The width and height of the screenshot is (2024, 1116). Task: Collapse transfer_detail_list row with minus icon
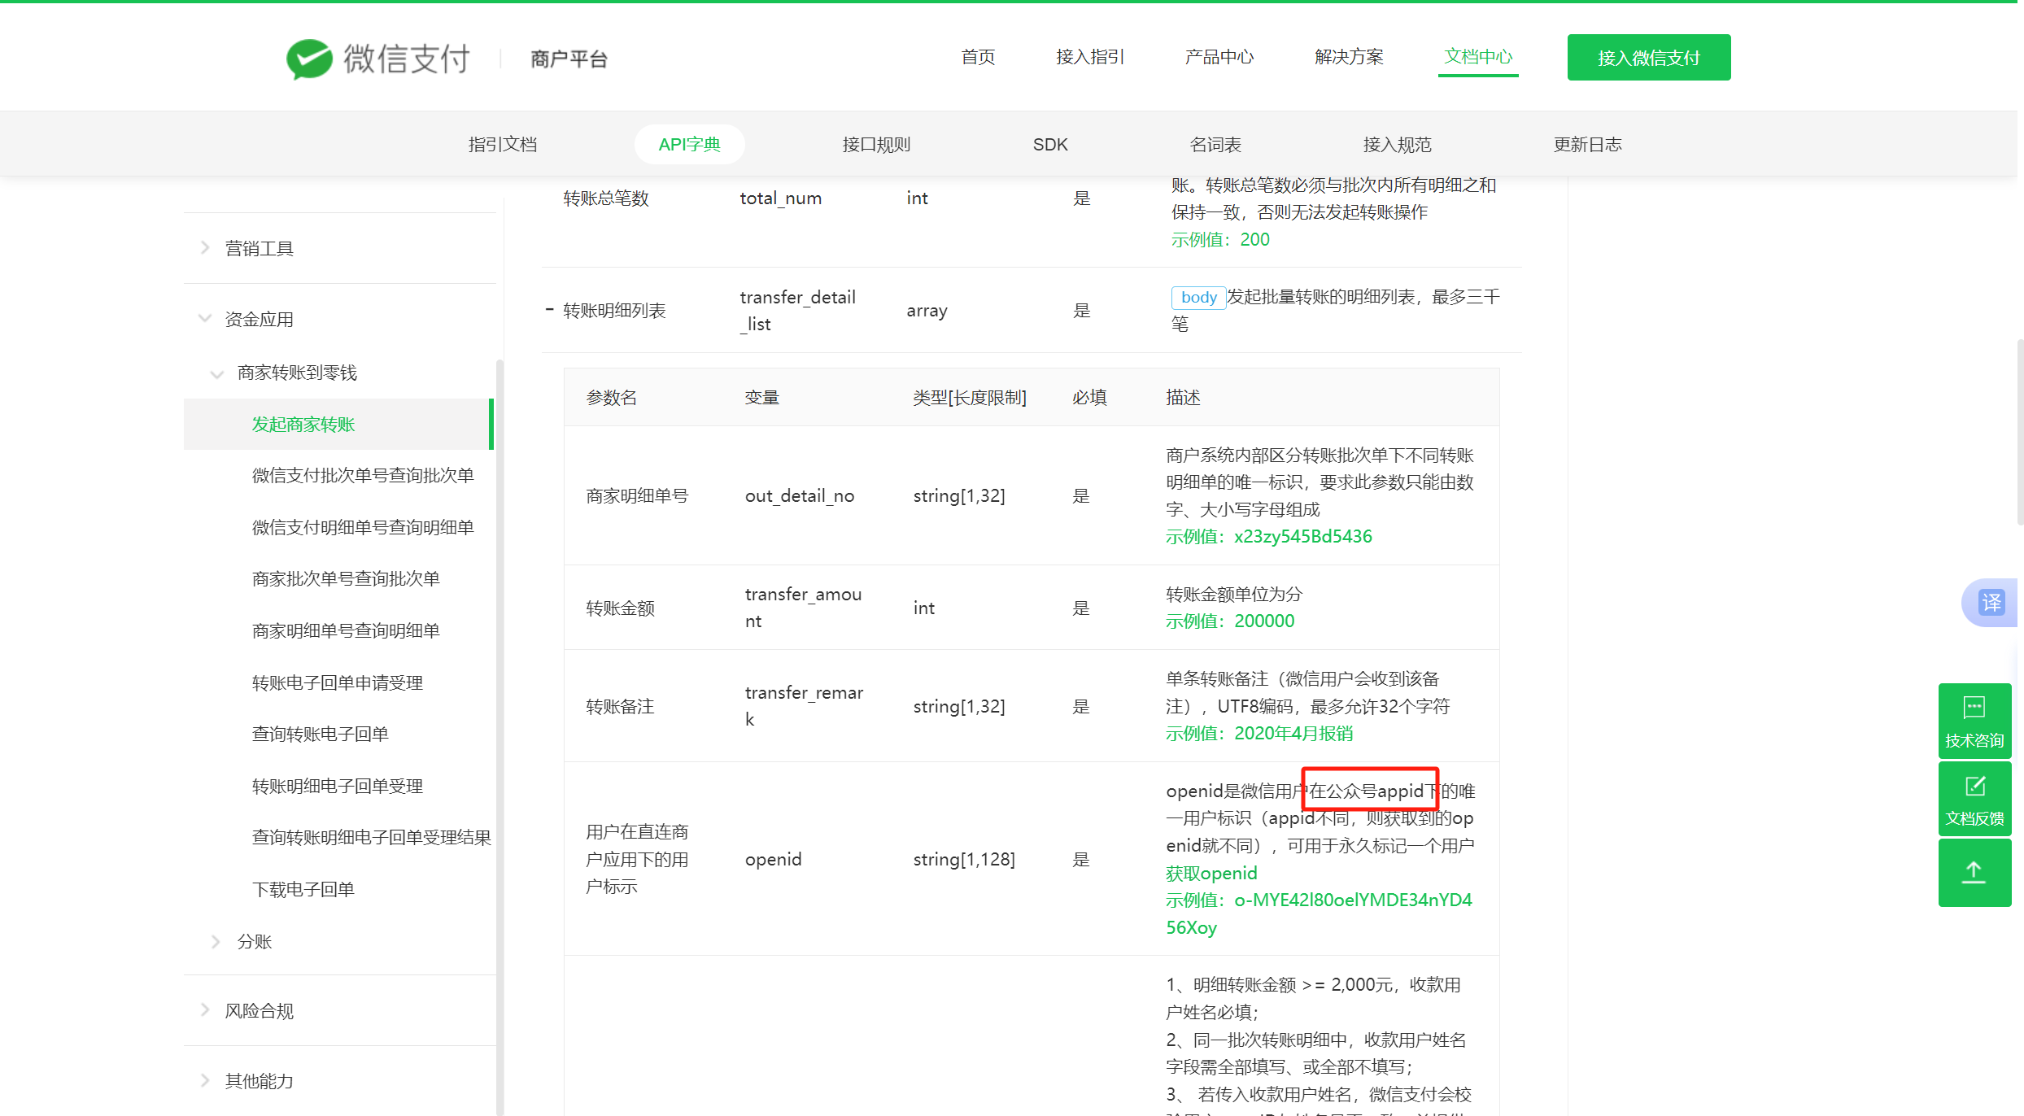[549, 309]
